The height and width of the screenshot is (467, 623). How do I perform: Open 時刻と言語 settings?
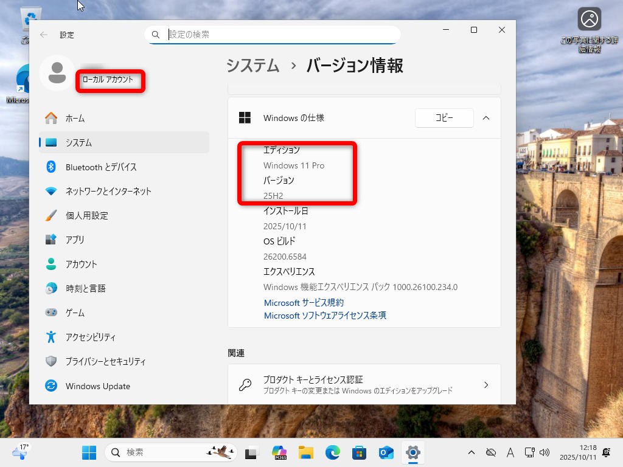coord(85,288)
